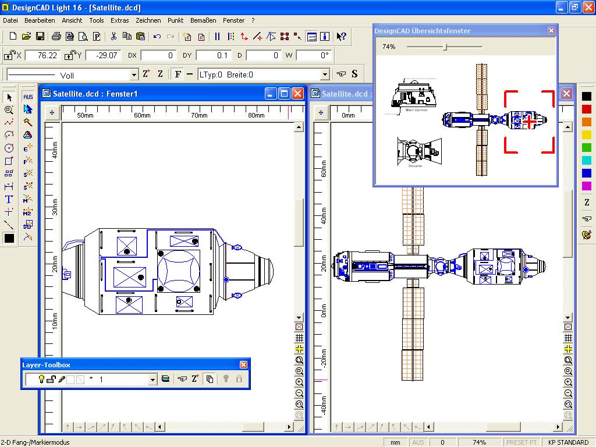The image size is (596, 447).
Task: Select the Text tool
Action: point(8,199)
